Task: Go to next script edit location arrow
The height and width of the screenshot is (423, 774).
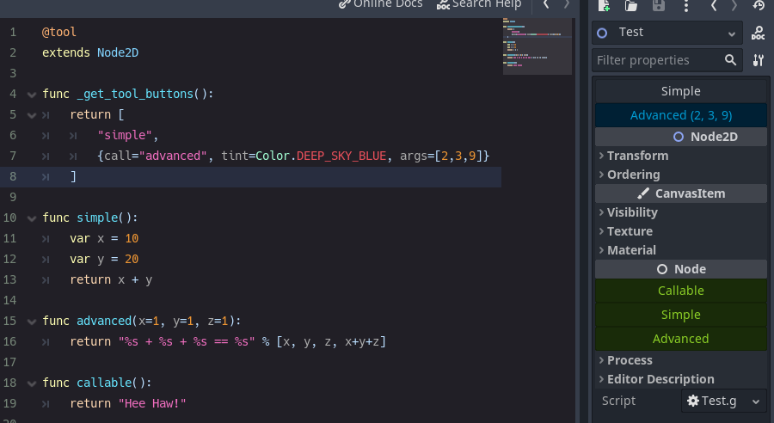Action: (567, 4)
